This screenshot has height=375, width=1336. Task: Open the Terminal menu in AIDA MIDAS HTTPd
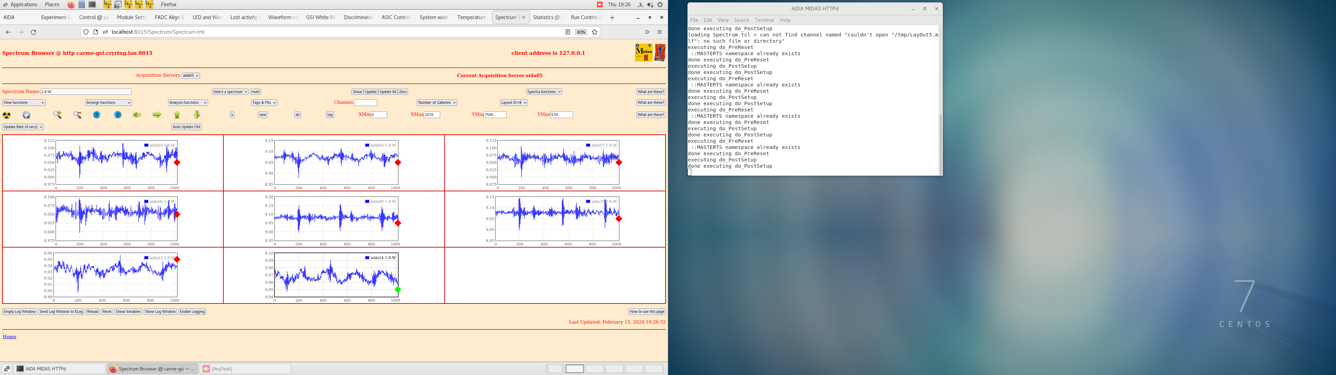click(x=764, y=20)
